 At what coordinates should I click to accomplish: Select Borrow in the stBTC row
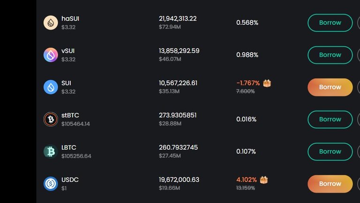tap(330, 119)
